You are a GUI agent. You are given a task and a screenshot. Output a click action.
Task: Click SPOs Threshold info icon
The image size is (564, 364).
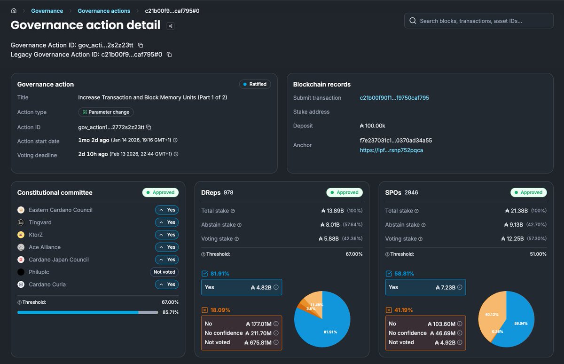click(387, 254)
